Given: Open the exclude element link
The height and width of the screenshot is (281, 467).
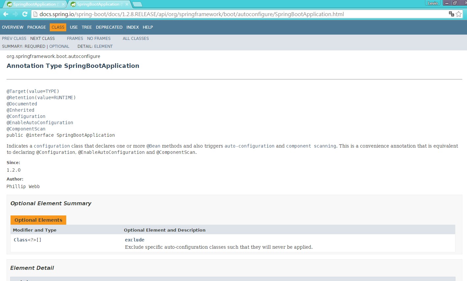Looking at the screenshot, I should [134, 240].
